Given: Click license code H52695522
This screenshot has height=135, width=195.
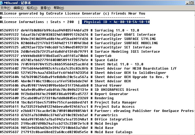Looking at the screenshot, I should (x=9, y=35).
